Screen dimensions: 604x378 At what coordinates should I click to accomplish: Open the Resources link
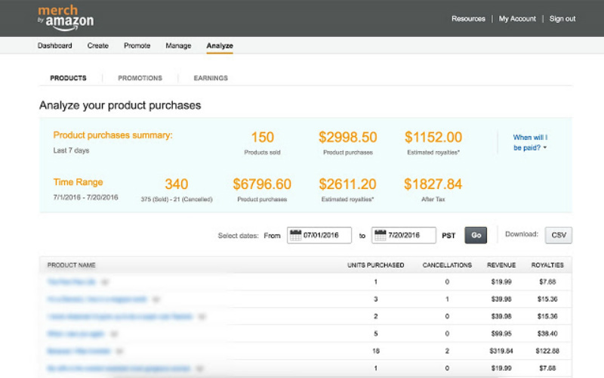coord(468,19)
